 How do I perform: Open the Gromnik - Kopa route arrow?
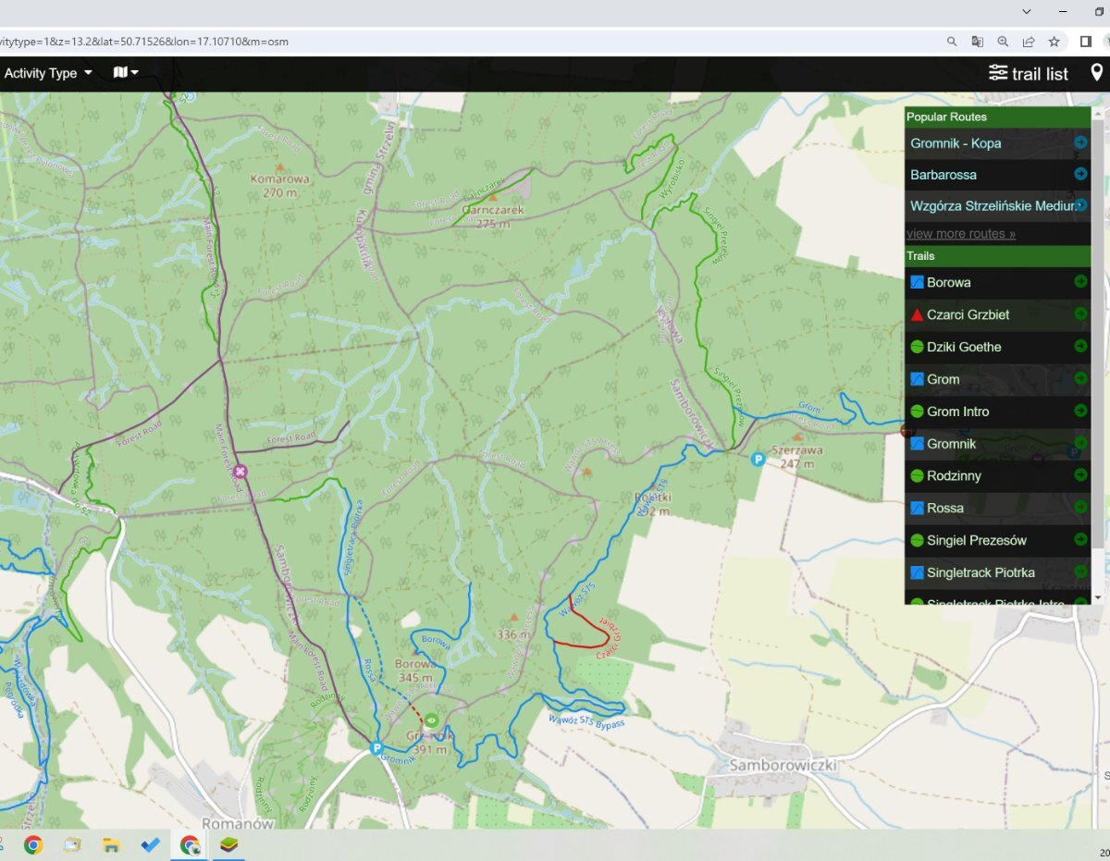[x=1079, y=143]
